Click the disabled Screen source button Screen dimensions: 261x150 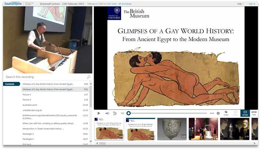pyautogui.click(x=236, y=113)
